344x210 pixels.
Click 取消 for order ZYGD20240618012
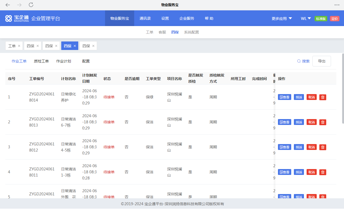[312, 147]
